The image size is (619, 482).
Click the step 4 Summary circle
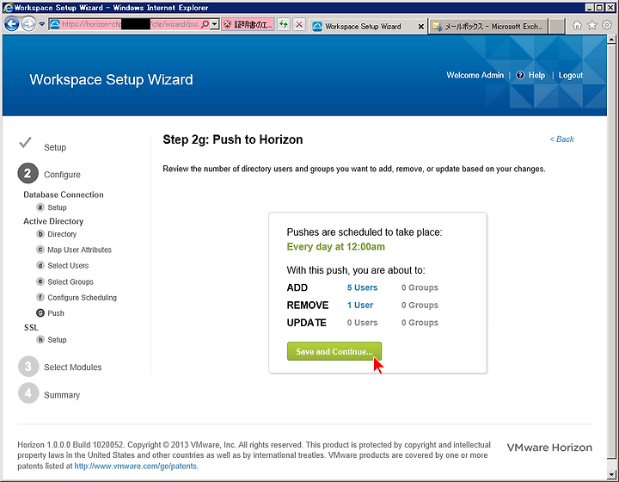coord(28,393)
